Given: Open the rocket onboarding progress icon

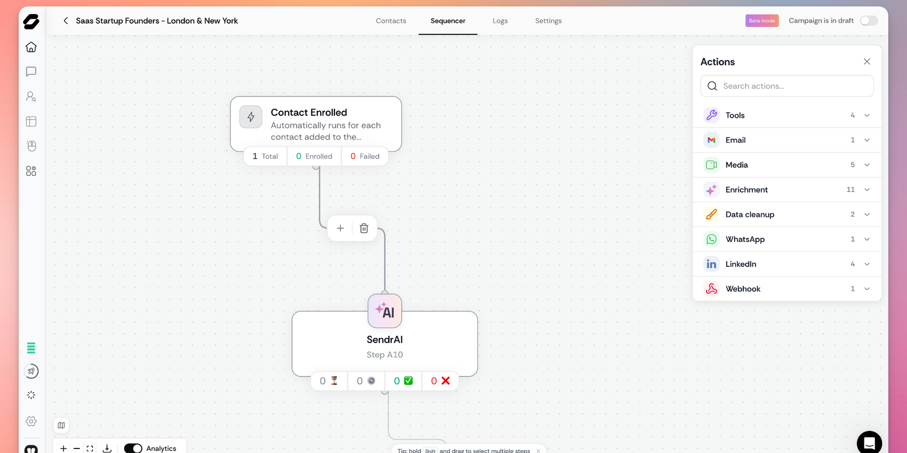Looking at the screenshot, I should pos(31,371).
